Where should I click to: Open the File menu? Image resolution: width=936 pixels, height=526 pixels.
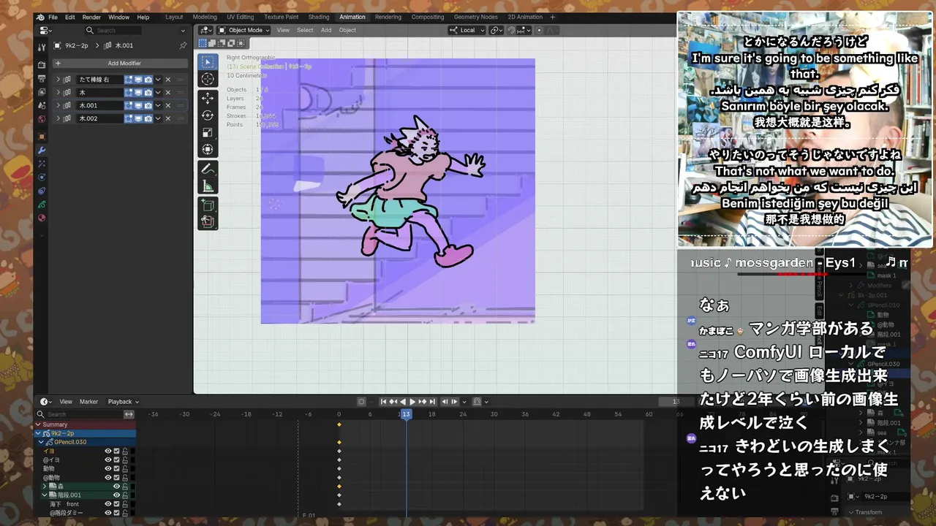pyautogui.click(x=53, y=17)
